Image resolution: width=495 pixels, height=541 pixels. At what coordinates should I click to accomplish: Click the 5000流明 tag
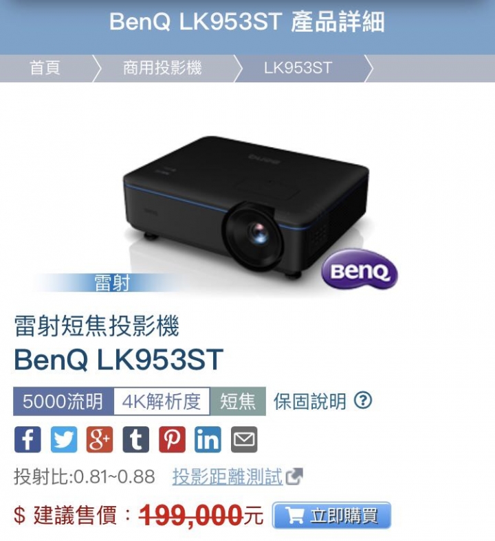tap(63, 401)
